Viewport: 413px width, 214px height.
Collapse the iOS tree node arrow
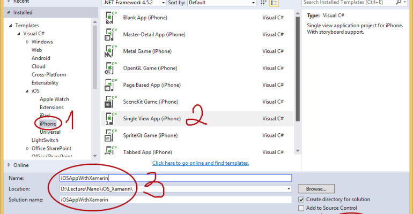pyautogui.click(x=27, y=91)
